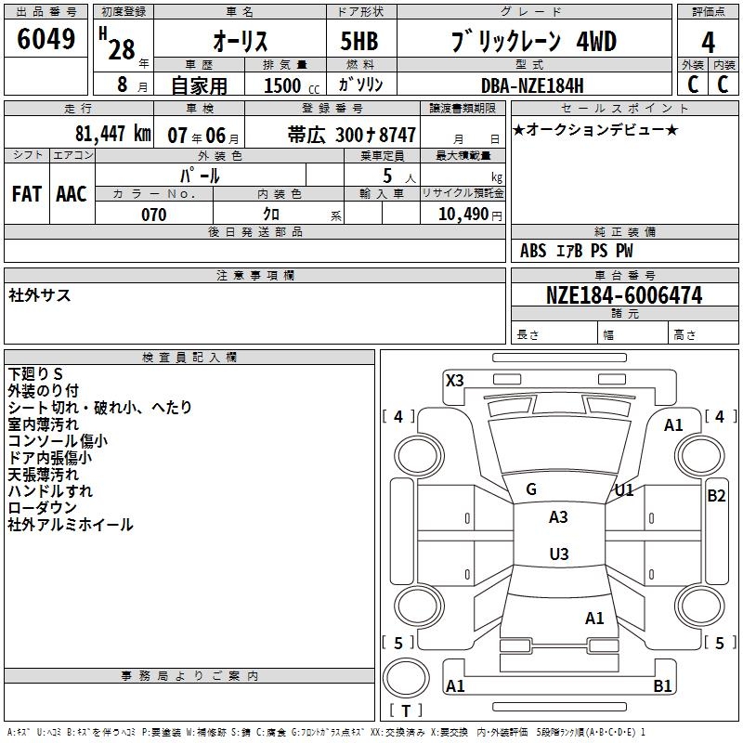Click the B1 rear bumper mark
Image resolution: width=743 pixels, height=743 pixels.
(662, 685)
